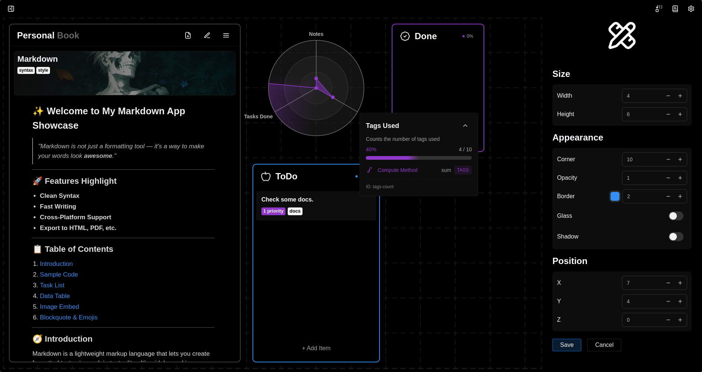Click the ToDo apple icon
The width and height of the screenshot is (702, 372).
[x=266, y=176]
